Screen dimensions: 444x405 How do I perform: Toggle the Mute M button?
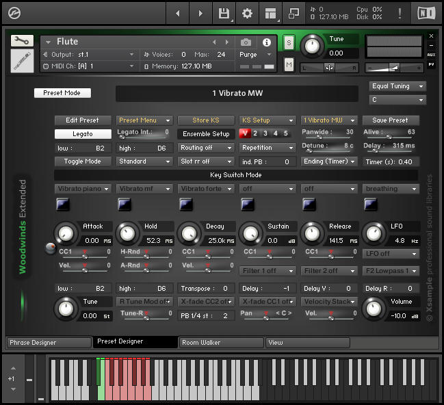click(289, 65)
